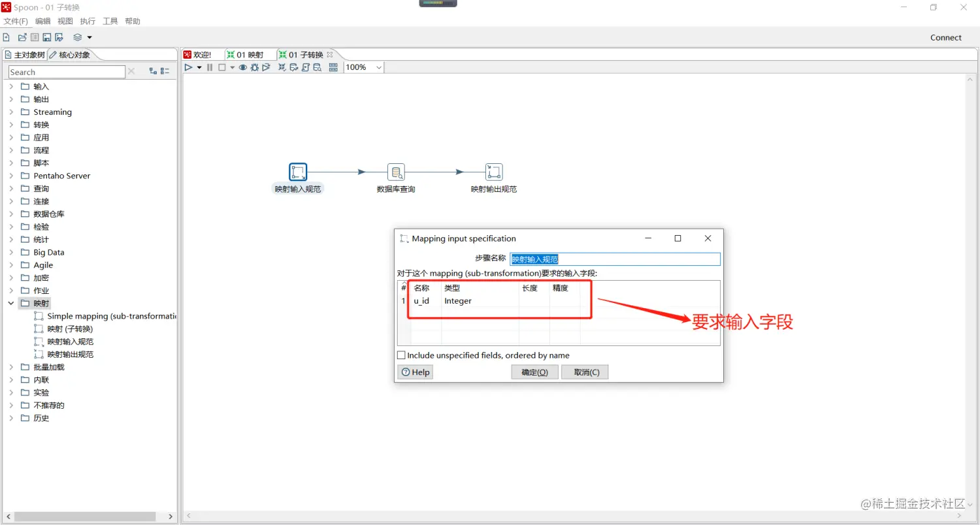Click the Replay transformation icon
Image resolution: width=980 pixels, height=525 pixels.
266,67
